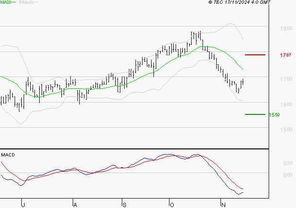296x208 pixels.
Task: Click the red 1787 resistance label
Action: tap(286, 55)
